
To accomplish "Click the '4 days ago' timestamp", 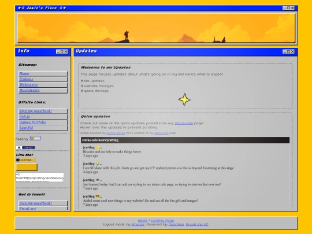I will (90, 172).
